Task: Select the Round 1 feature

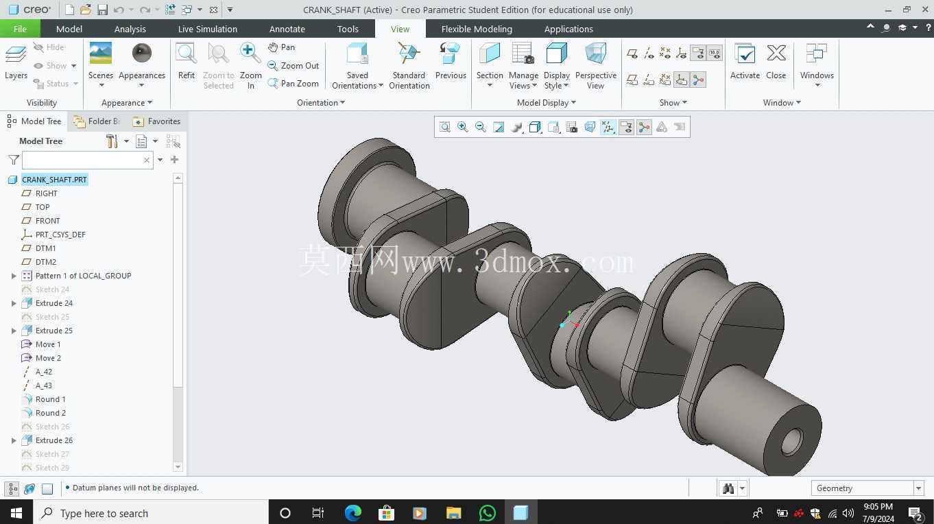Action: coord(51,399)
